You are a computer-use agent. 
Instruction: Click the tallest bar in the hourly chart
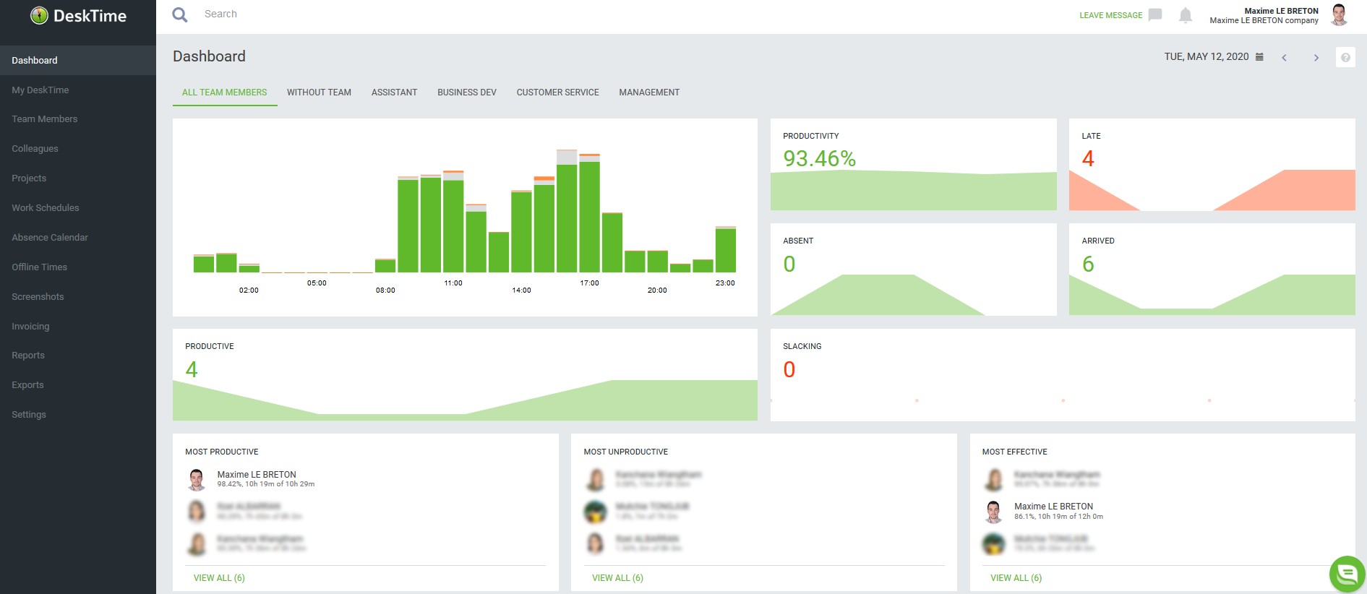(567, 217)
